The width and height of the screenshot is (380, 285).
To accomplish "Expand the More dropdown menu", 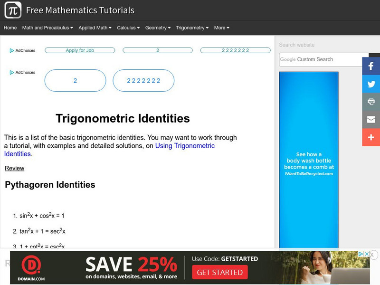I will [222, 28].
